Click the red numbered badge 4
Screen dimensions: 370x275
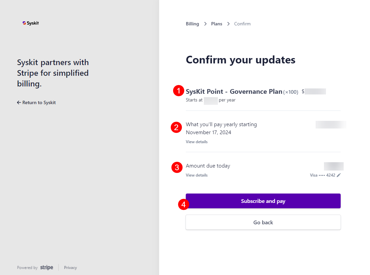click(183, 205)
